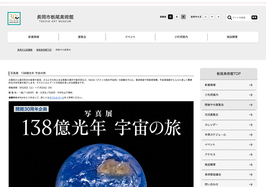Click arrow icon beside 次回展覧会 in sidebar

click(250, 115)
